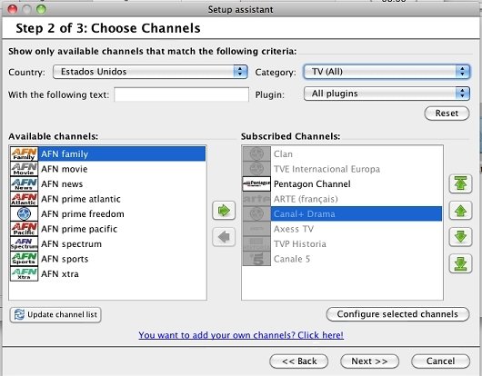Image resolution: width=482 pixels, height=376 pixels.
Task: Open the 'add your own channels' link
Action: click(x=241, y=335)
